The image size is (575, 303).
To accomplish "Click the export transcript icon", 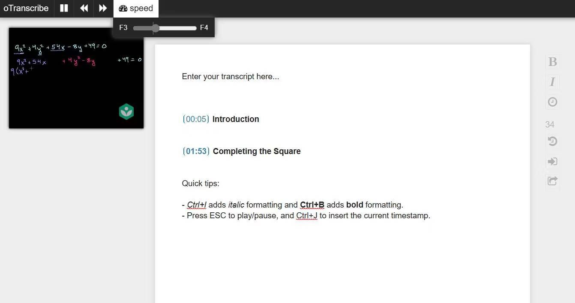I will (x=553, y=181).
